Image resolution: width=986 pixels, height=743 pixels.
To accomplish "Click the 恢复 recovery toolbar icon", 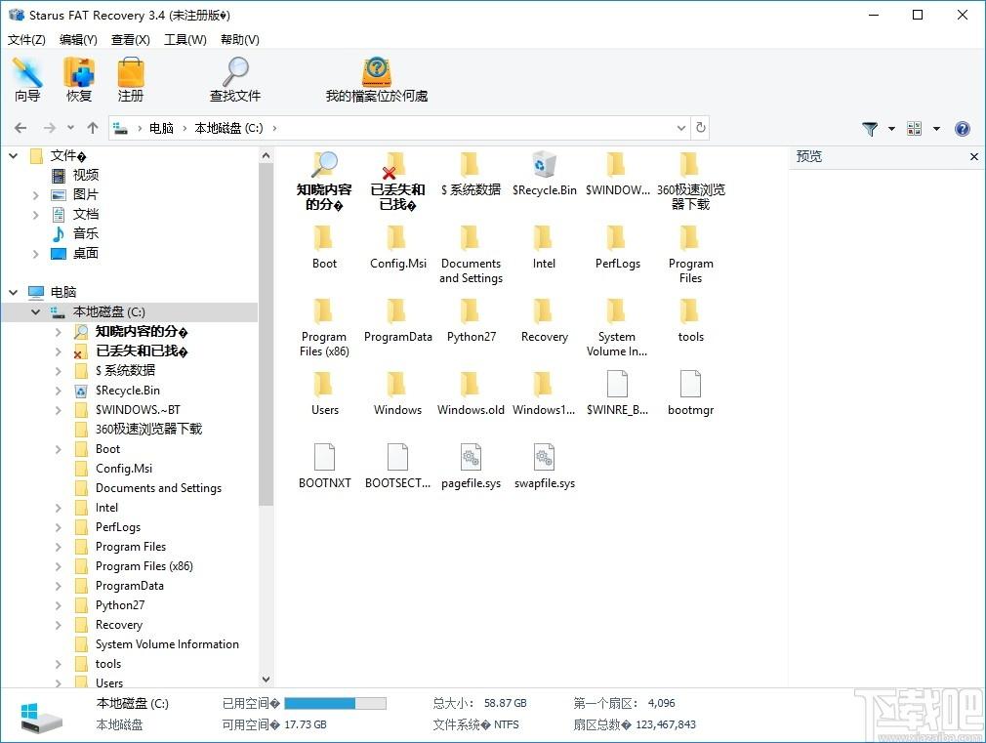I will [x=79, y=79].
